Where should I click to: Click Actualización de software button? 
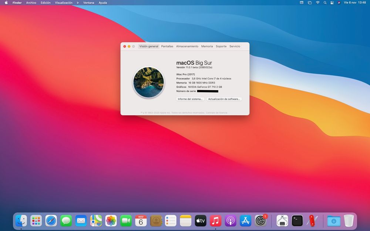[224, 99]
